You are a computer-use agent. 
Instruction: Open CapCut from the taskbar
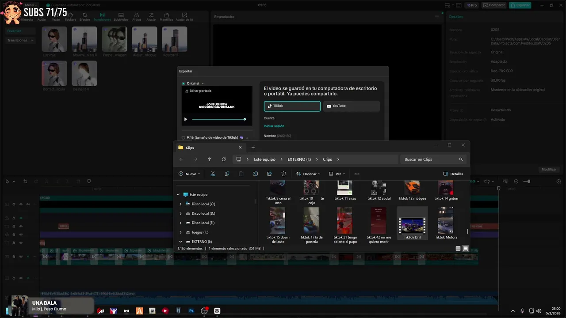click(x=217, y=311)
